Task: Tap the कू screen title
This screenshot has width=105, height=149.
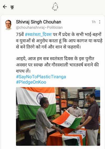Action: [12, 7]
